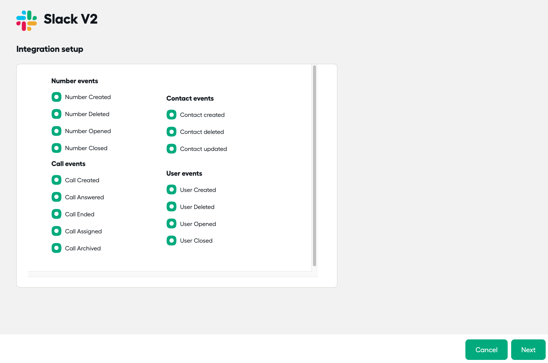Click the Cancel button

pyautogui.click(x=486, y=350)
